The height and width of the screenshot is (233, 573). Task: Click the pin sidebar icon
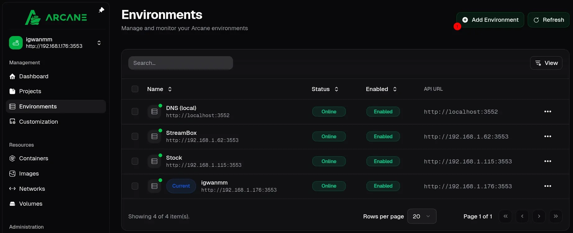[x=101, y=10]
